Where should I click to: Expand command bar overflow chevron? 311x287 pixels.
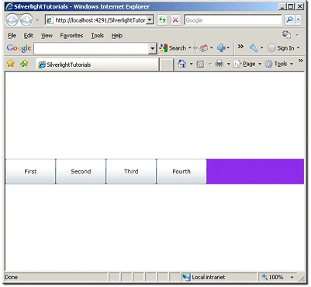301,61
